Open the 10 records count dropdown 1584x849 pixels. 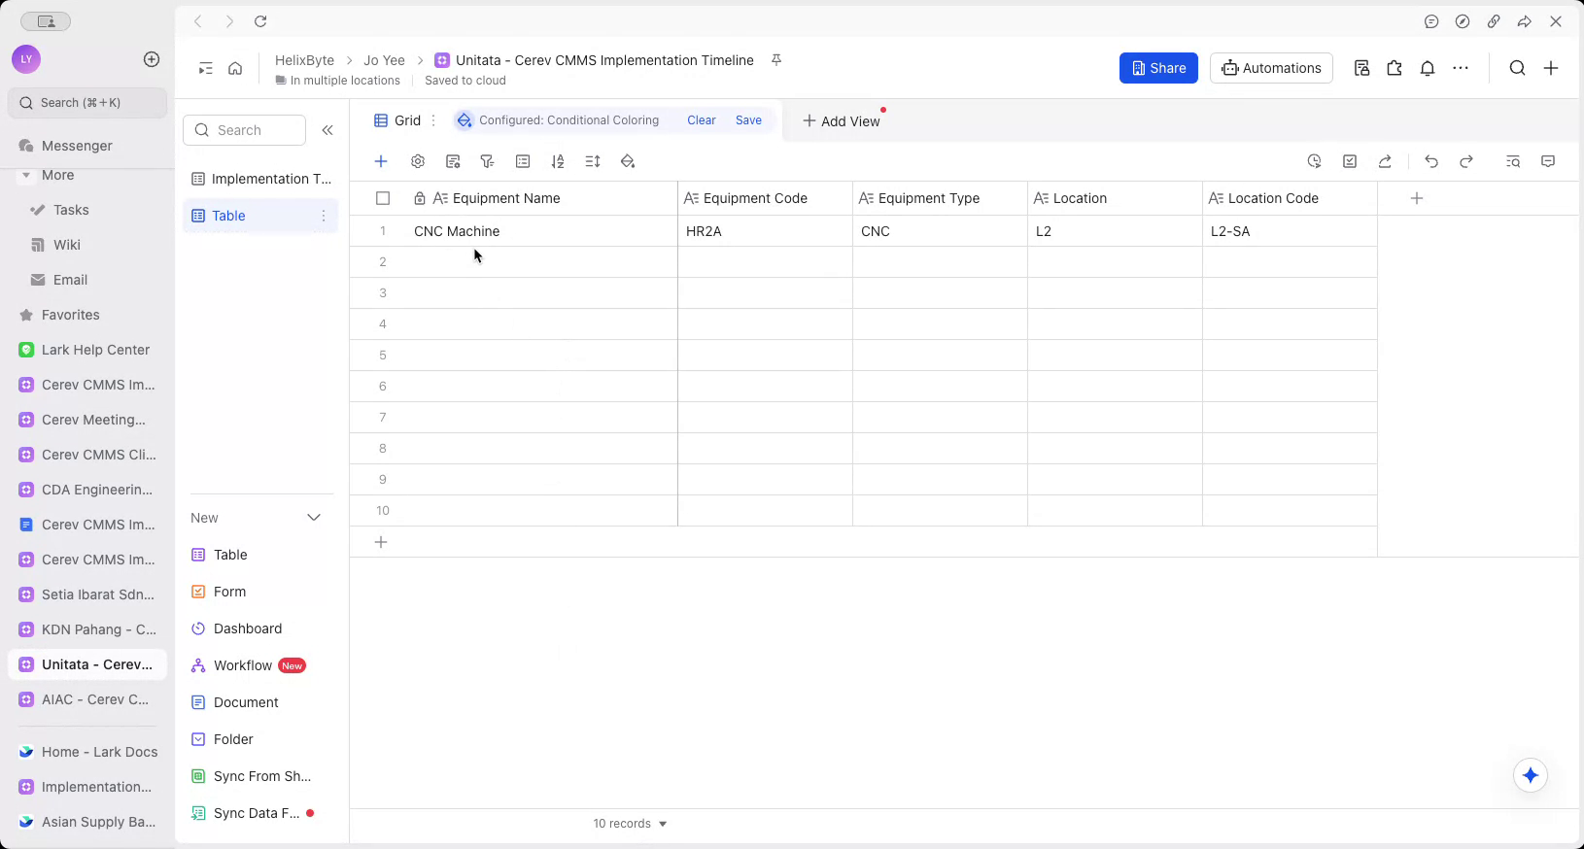click(x=630, y=824)
